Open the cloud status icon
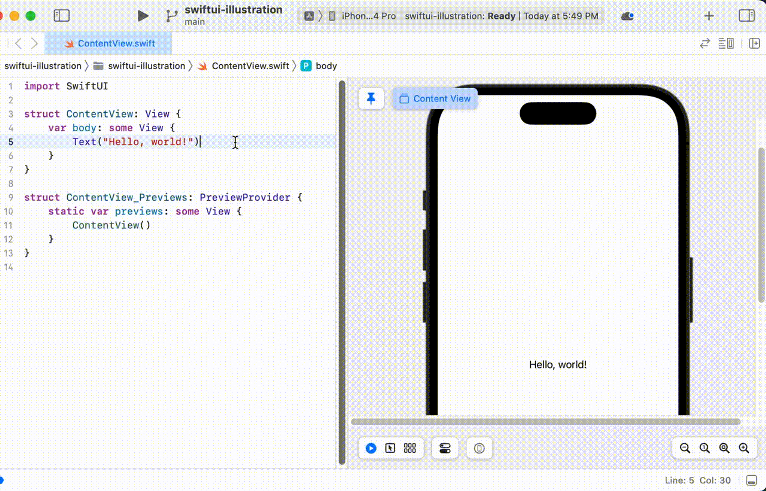Screen dimensions: 766x491 click(x=627, y=16)
